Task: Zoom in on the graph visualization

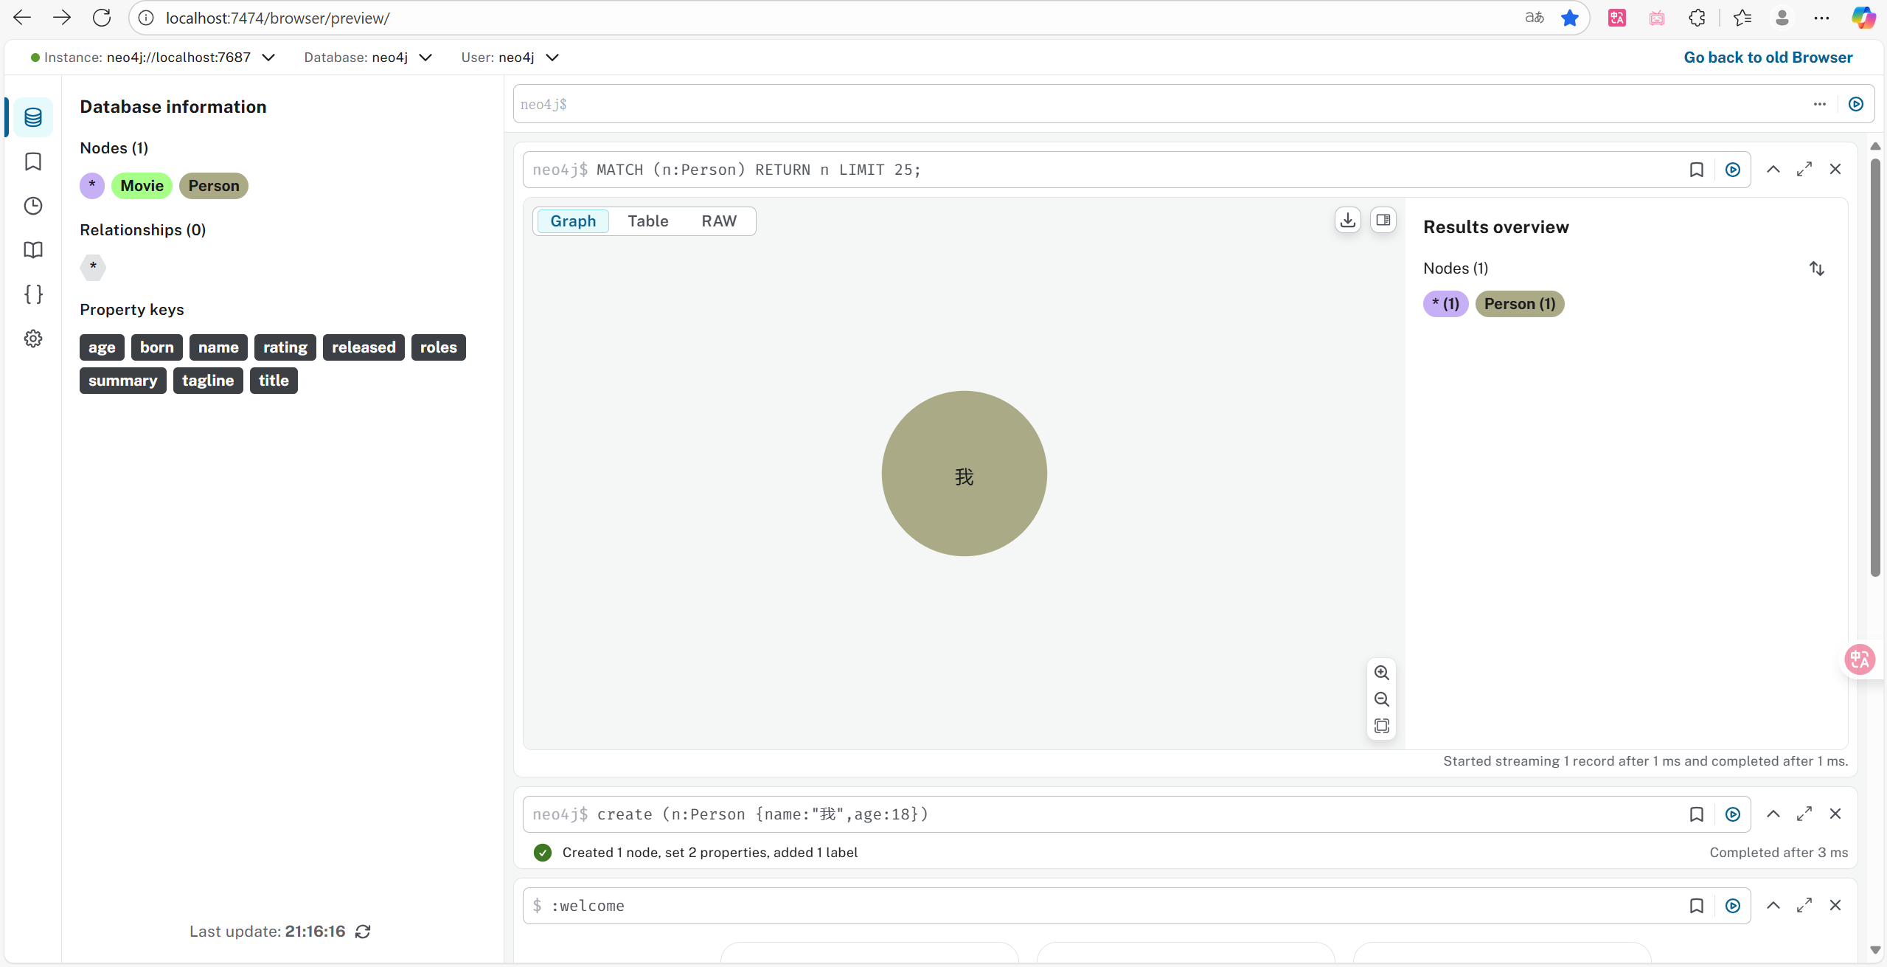Action: [x=1381, y=673]
